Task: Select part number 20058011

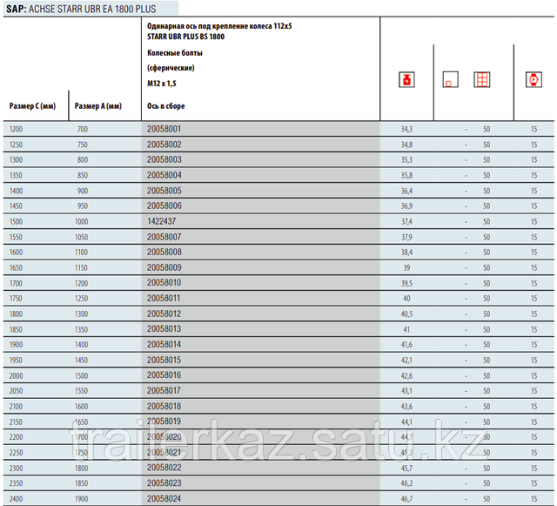Action: [x=164, y=298]
